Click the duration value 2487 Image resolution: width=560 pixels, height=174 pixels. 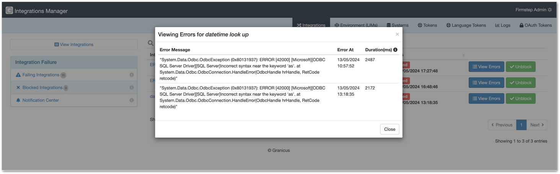(x=370, y=60)
